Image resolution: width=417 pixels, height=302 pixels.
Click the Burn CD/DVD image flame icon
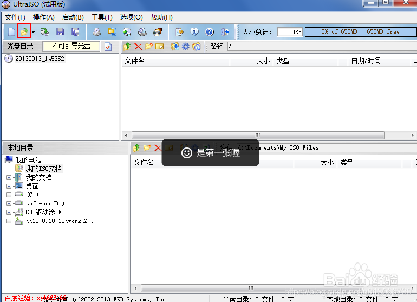click(x=158, y=32)
